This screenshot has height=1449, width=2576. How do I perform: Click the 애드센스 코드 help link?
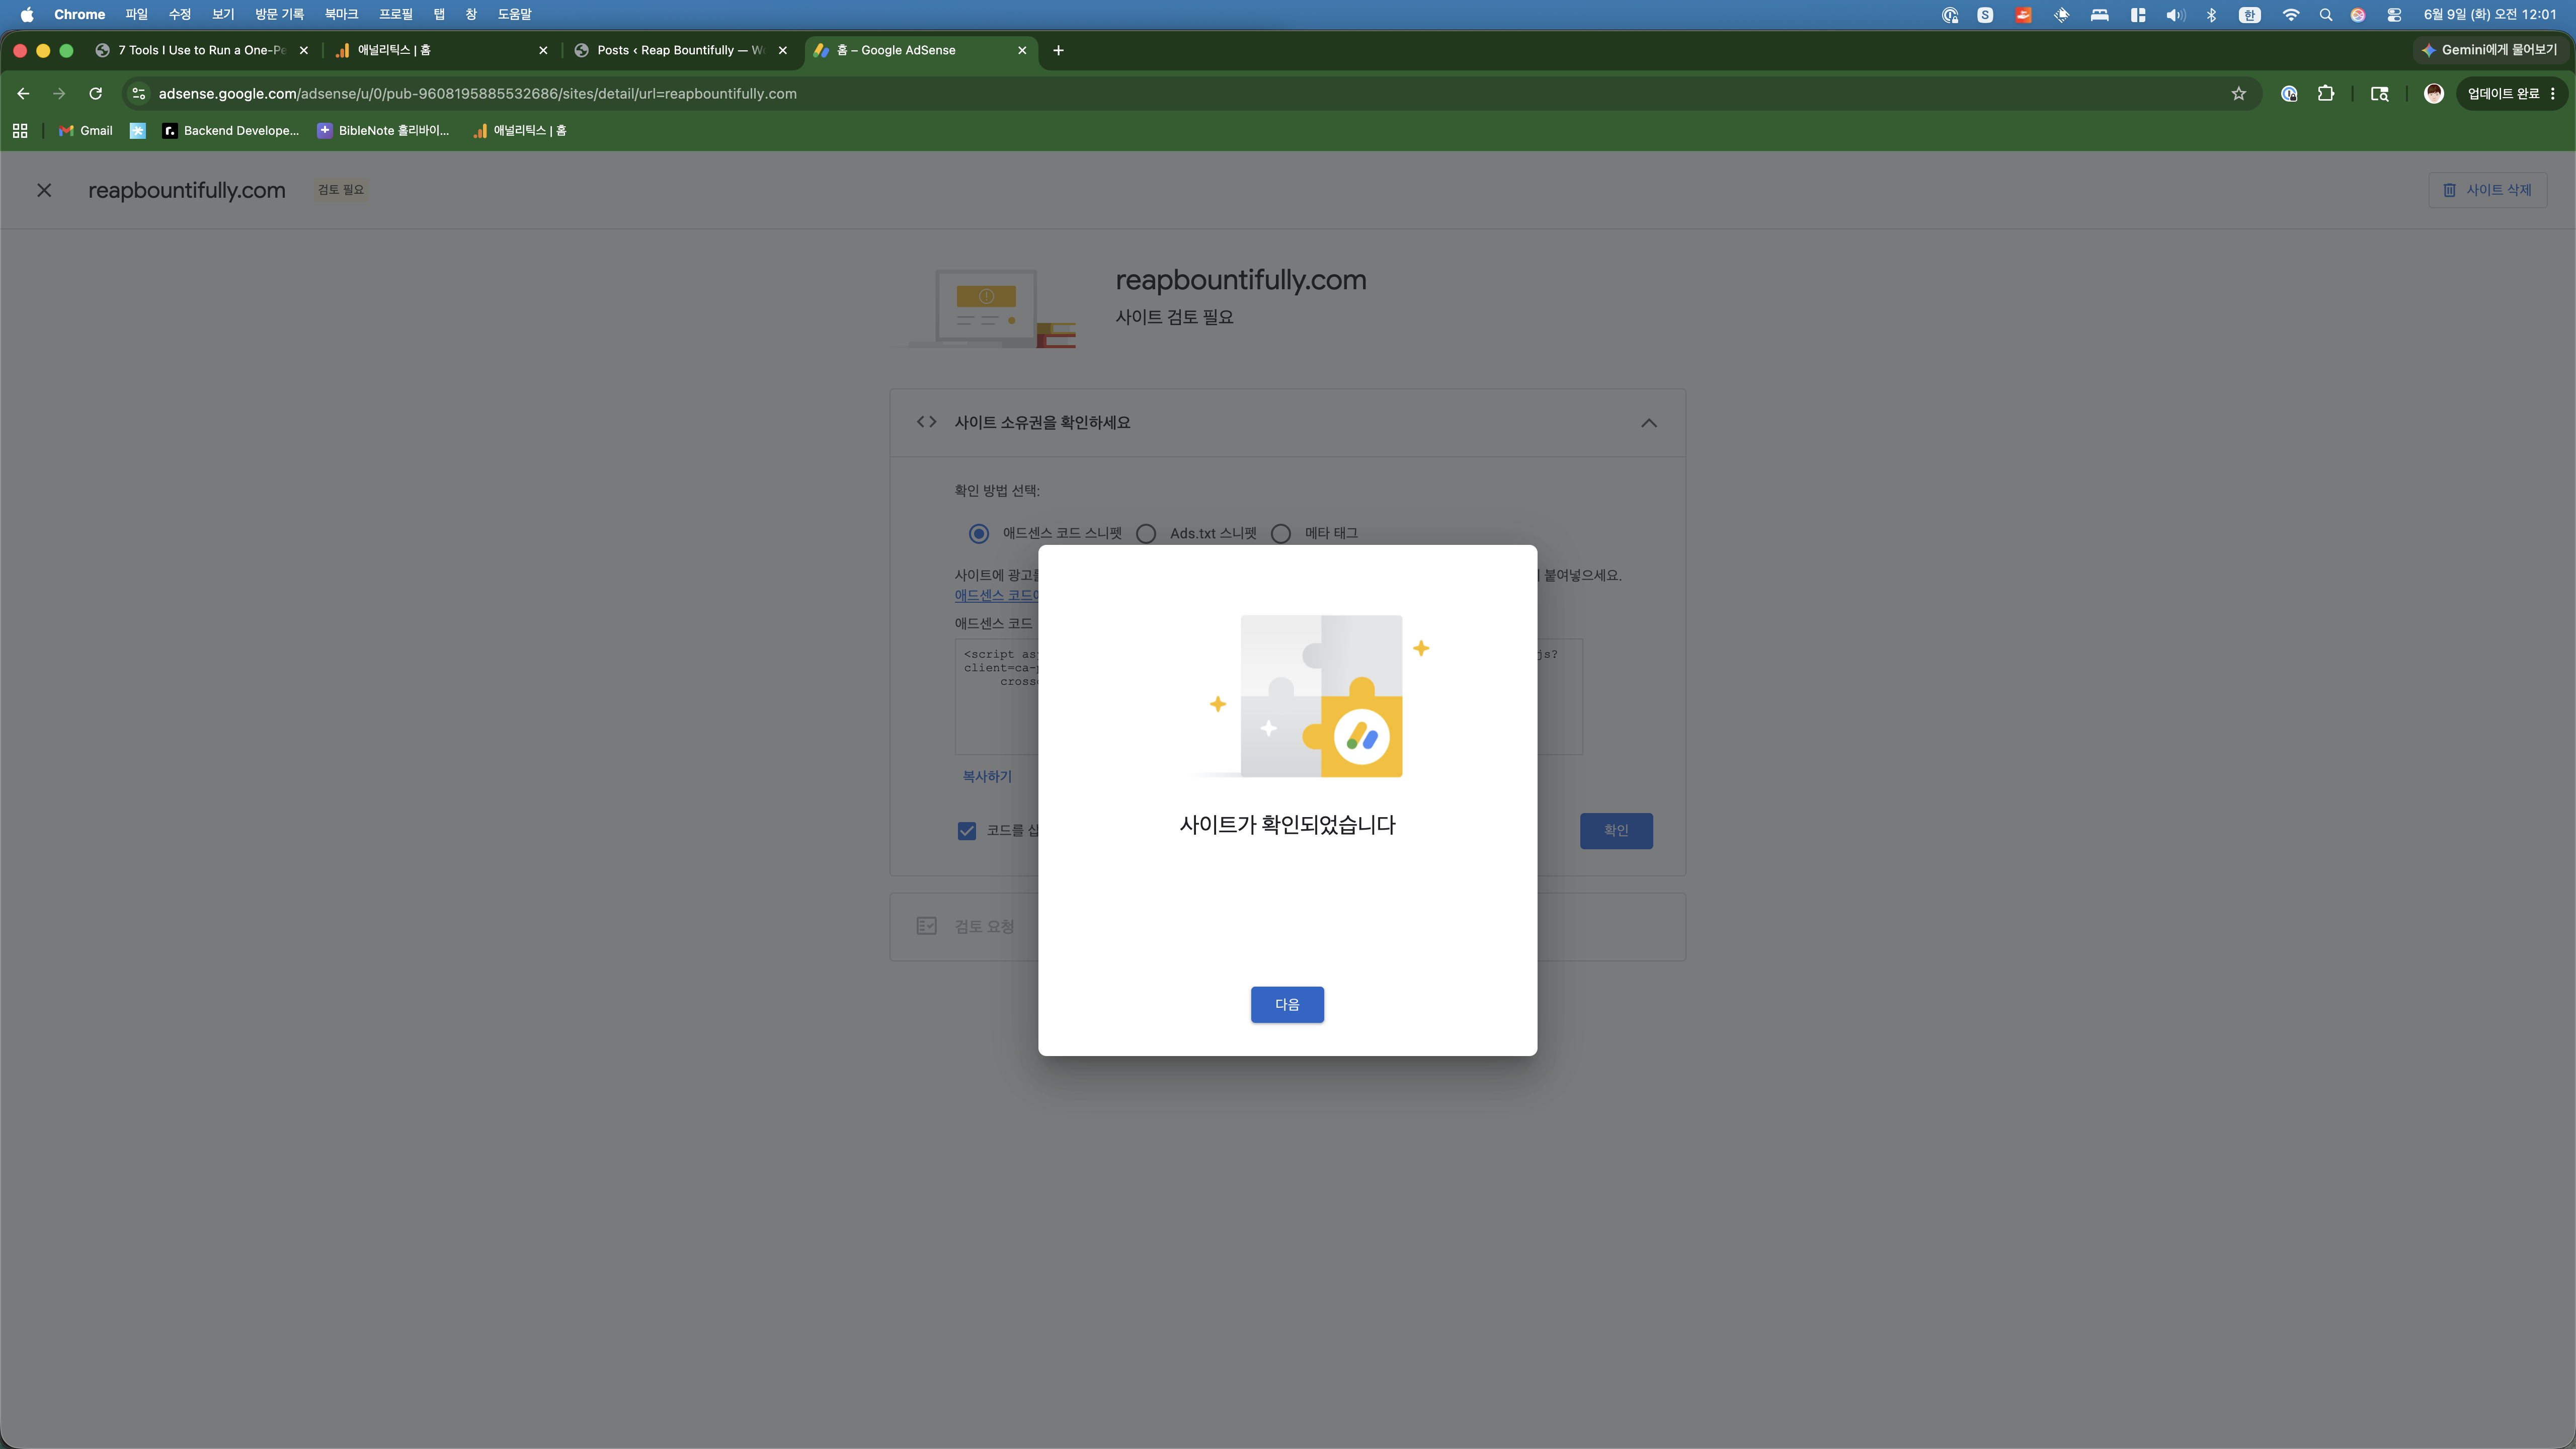tap(996, 595)
